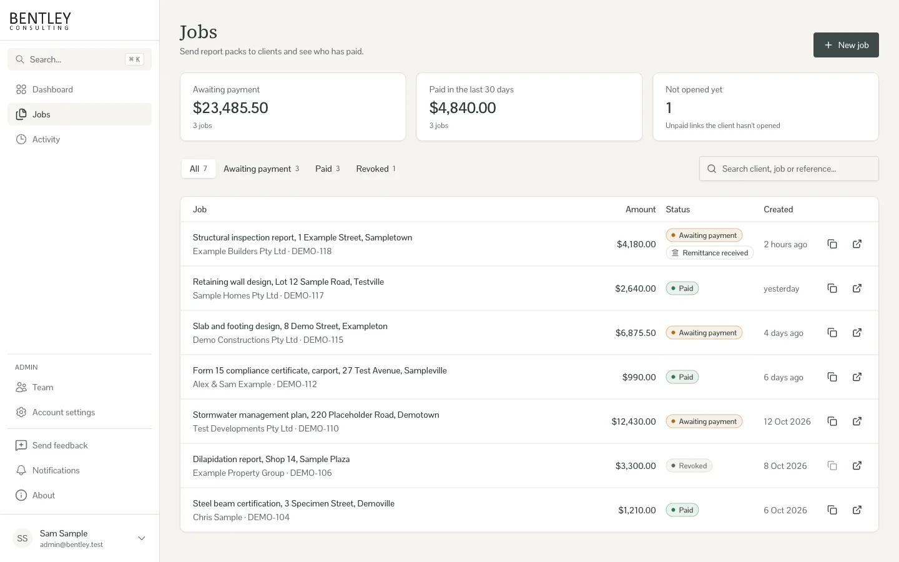Open Account settings
899x562 pixels.
coord(79,412)
